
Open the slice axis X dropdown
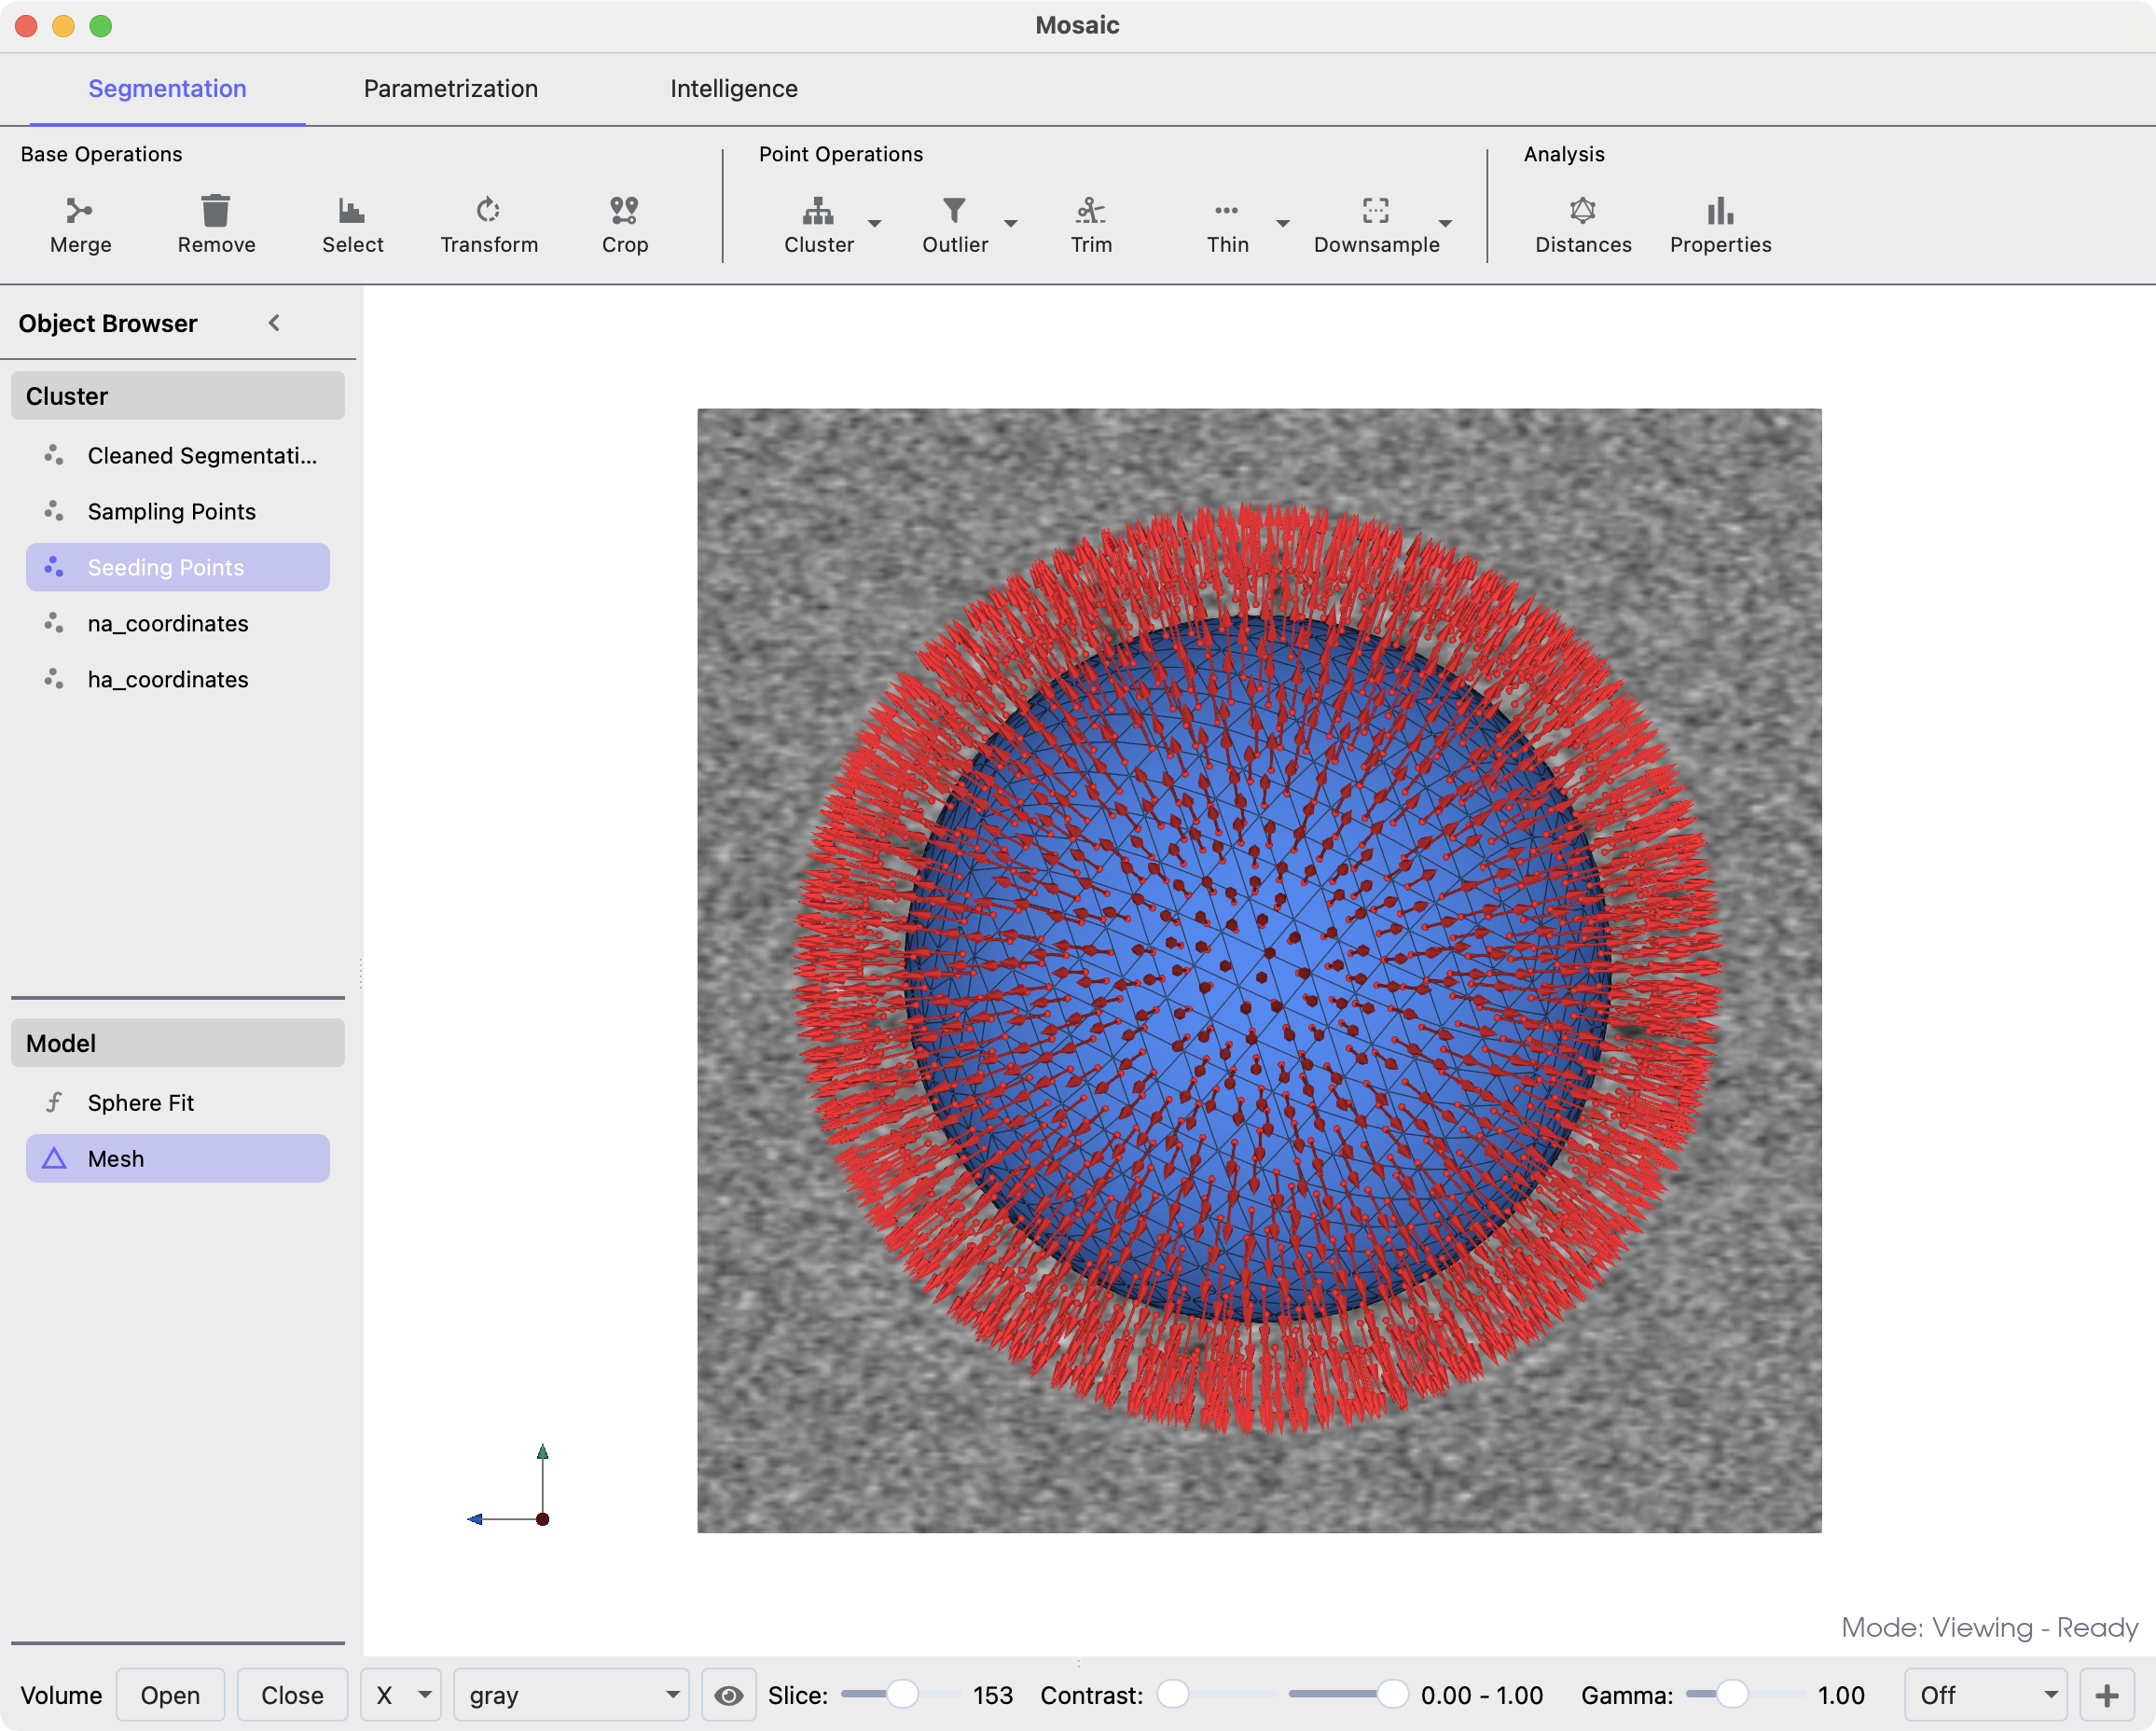point(401,1695)
